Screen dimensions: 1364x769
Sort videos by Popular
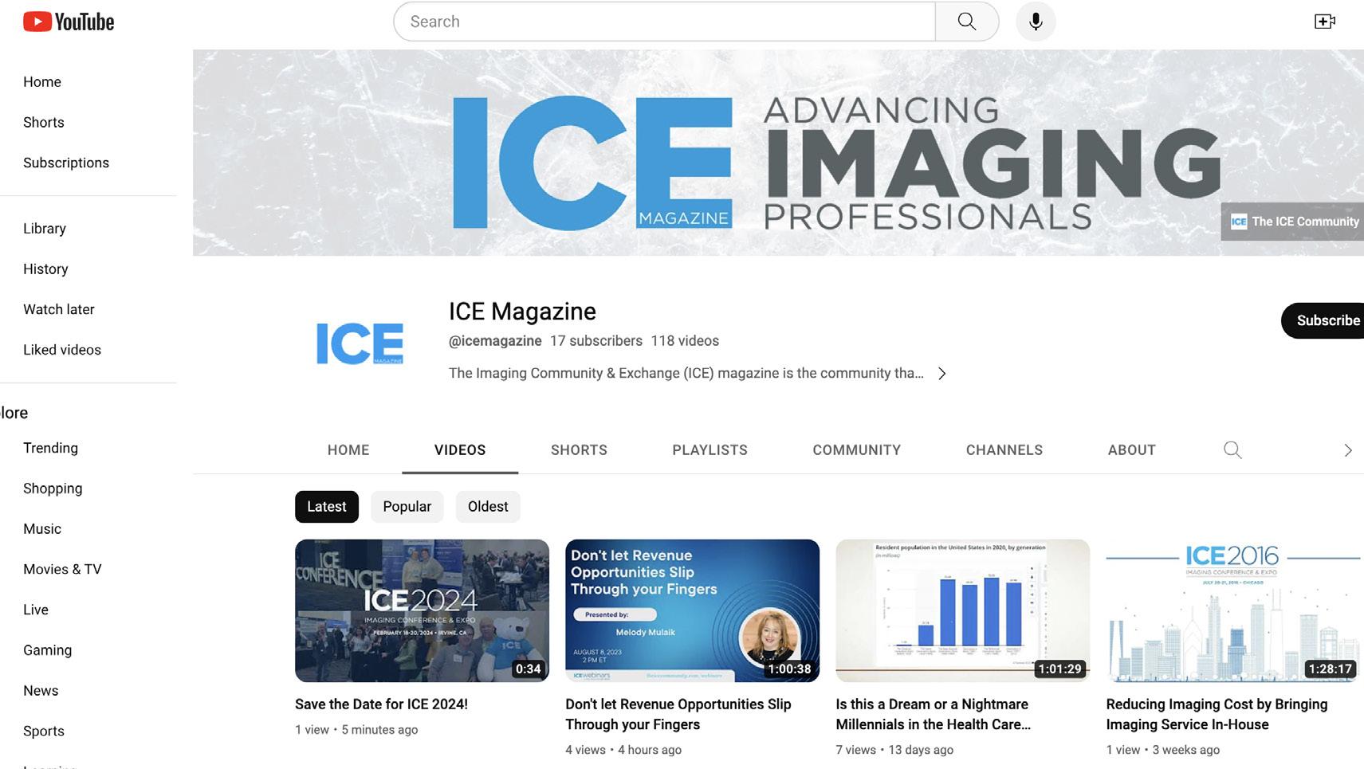(407, 507)
